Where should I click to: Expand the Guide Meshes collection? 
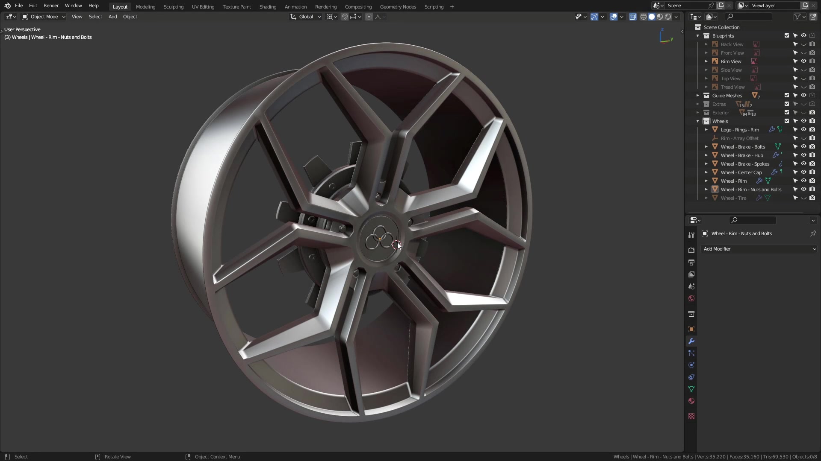698,96
